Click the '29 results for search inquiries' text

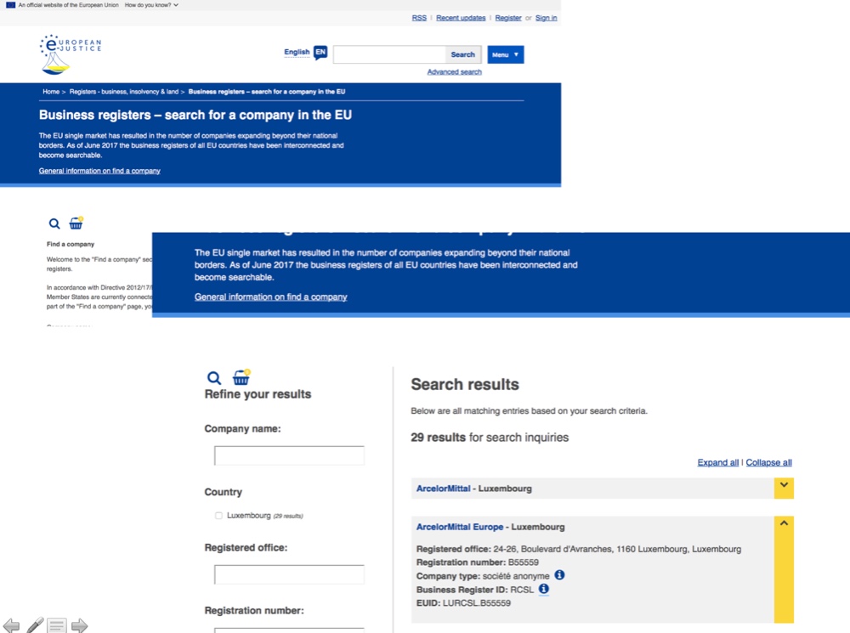coord(490,438)
